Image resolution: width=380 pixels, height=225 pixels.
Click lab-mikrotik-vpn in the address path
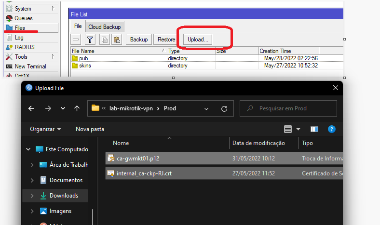click(x=131, y=108)
